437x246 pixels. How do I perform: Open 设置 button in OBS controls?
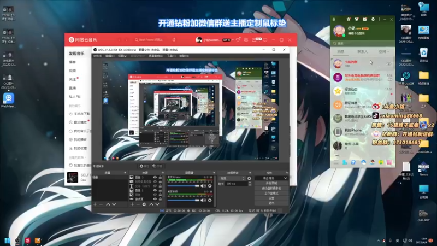pyautogui.click(x=271, y=198)
